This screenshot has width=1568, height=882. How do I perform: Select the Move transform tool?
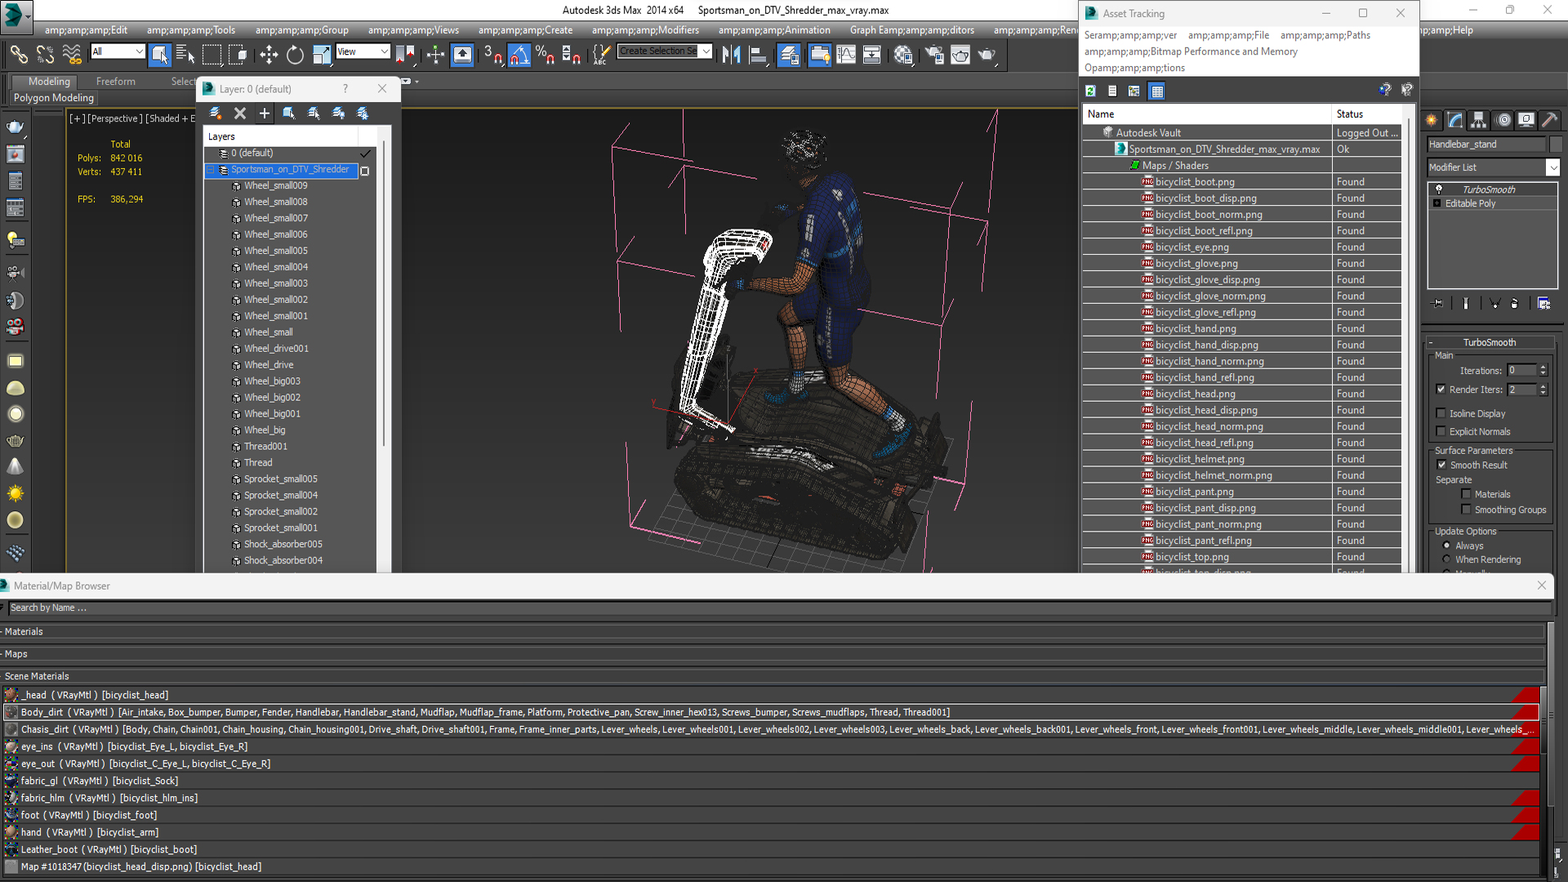point(269,55)
